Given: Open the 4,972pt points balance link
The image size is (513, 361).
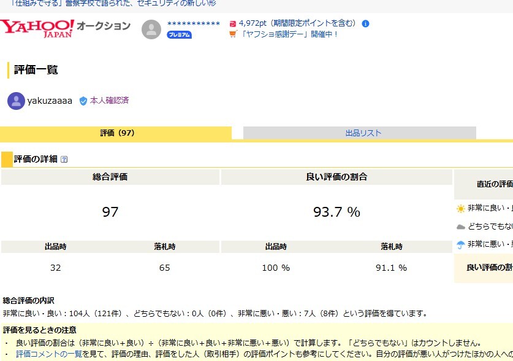Looking at the screenshot, I should tap(297, 23).
